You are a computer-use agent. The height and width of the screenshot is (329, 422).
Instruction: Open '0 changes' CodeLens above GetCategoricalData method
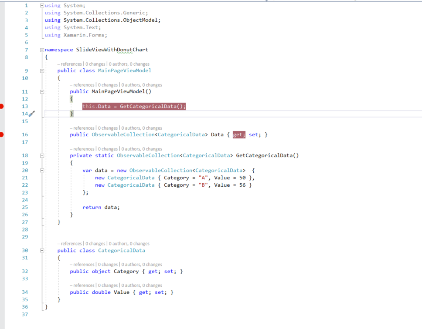coord(108,149)
